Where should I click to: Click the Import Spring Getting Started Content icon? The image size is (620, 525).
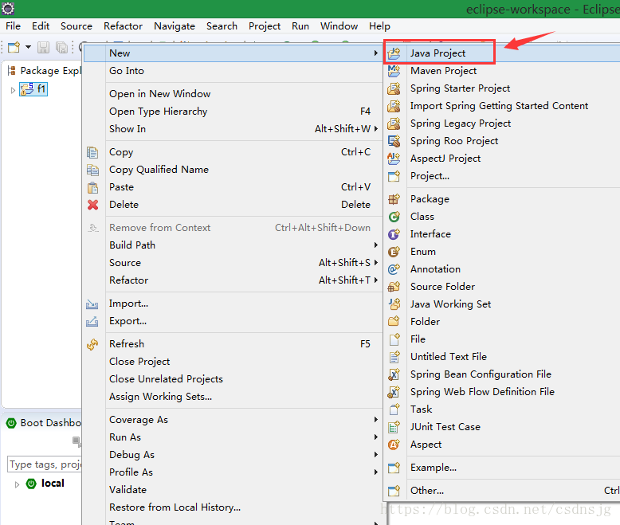click(x=394, y=106)
